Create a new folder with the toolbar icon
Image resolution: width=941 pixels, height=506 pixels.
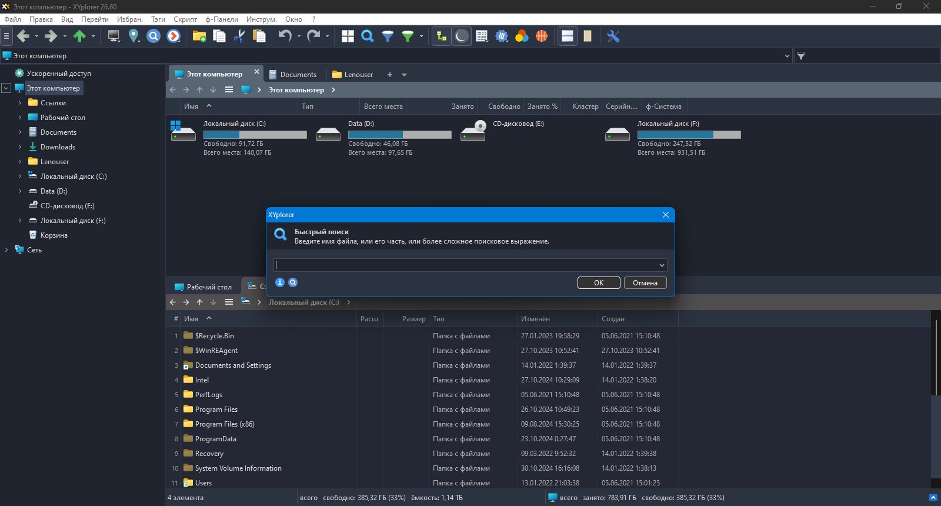tap(199, 36)
